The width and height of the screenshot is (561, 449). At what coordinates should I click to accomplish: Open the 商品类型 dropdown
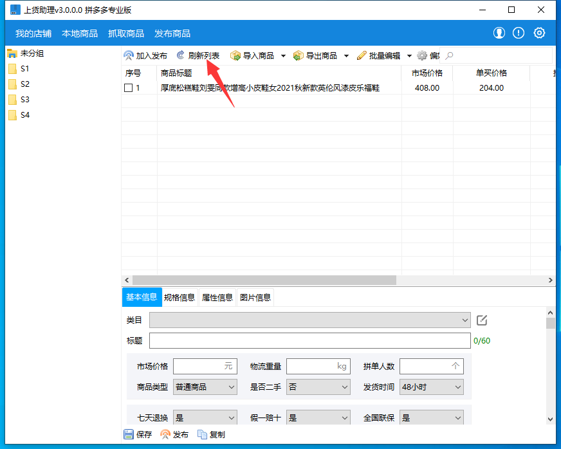coord(205,387)
